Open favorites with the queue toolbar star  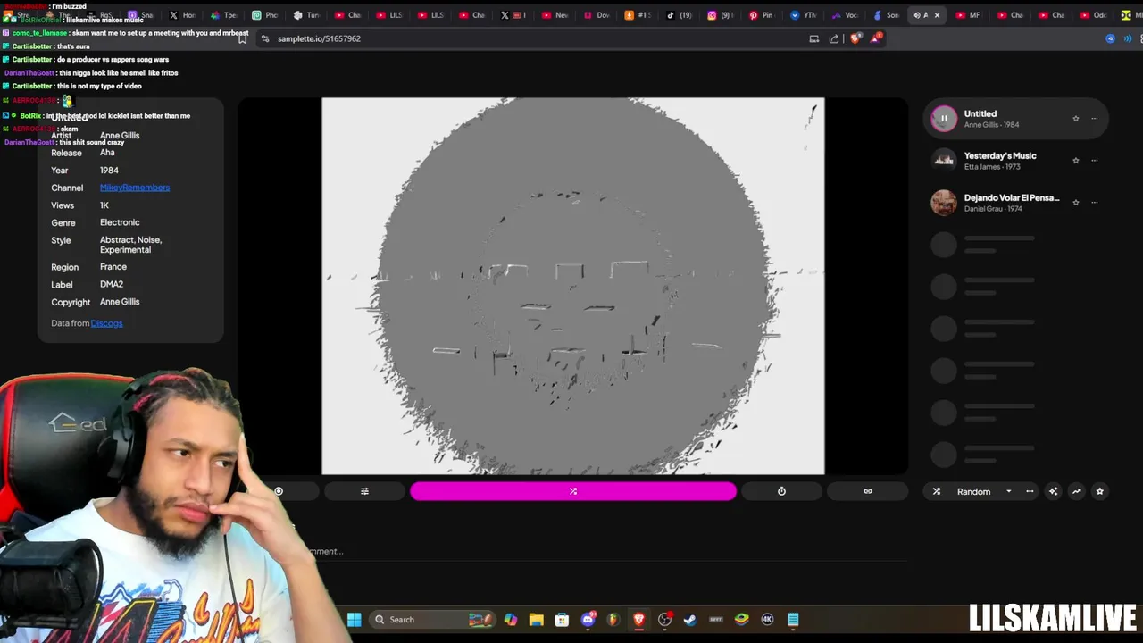(1099, 491)
